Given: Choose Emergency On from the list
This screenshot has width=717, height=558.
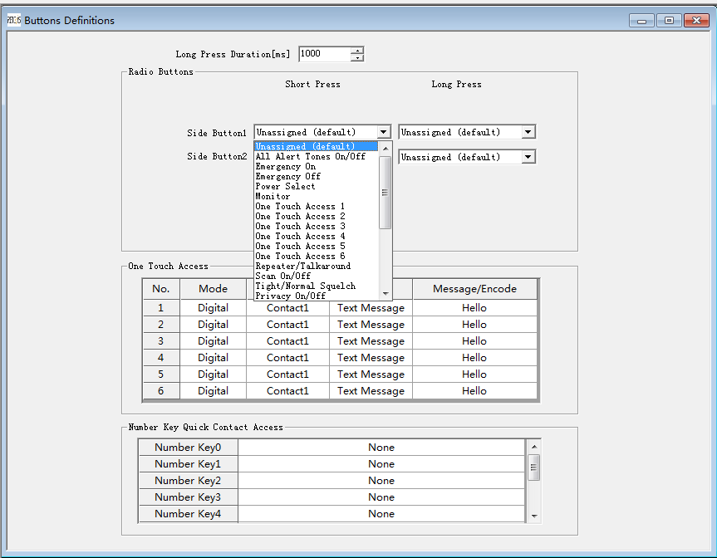Looking at the screenshot, I should coord(286,166).
